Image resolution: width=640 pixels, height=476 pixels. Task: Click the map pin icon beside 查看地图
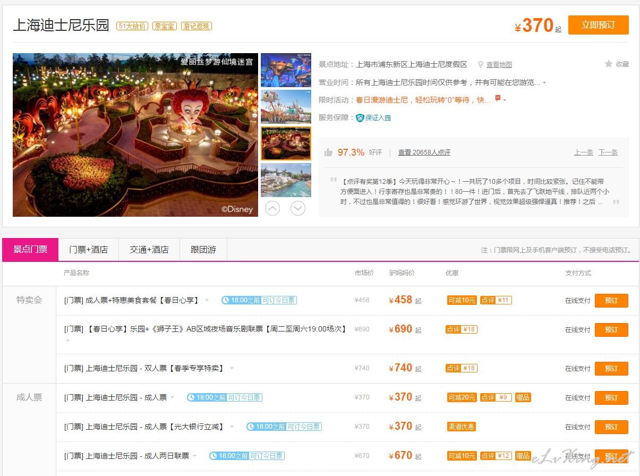tap(481, 64)
